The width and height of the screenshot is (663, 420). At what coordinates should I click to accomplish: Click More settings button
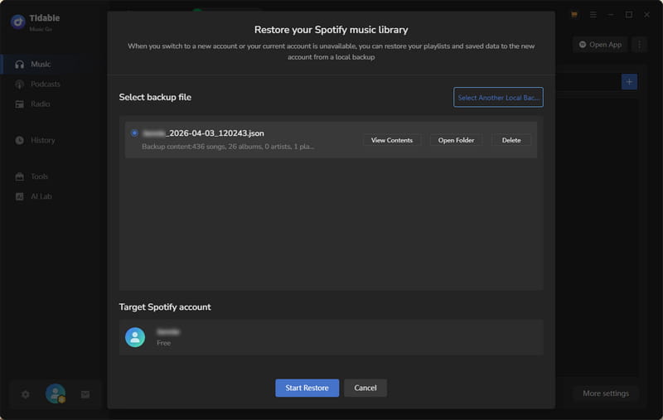[606, 393]
